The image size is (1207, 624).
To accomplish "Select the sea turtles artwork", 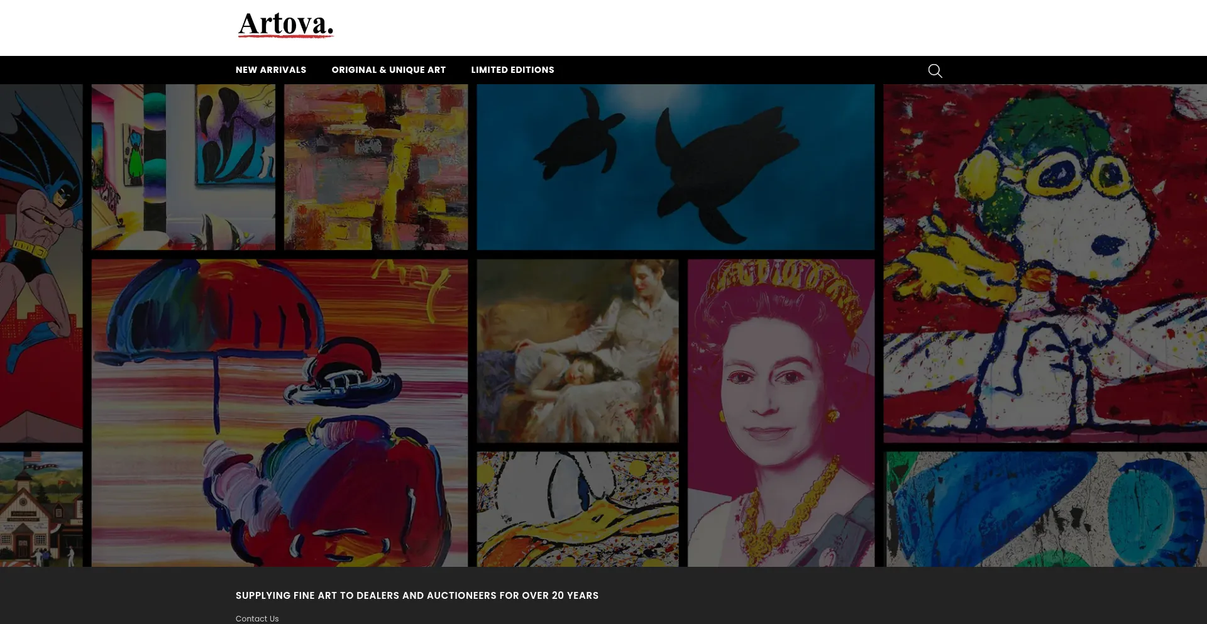I will tap(675, 167).
